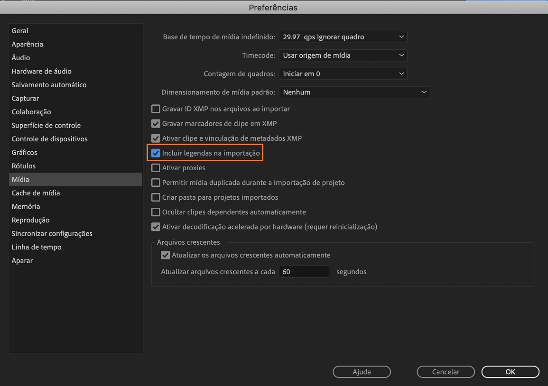Open the Cache de mídia section
Viewport: 548px width, 386px height.
36,193
